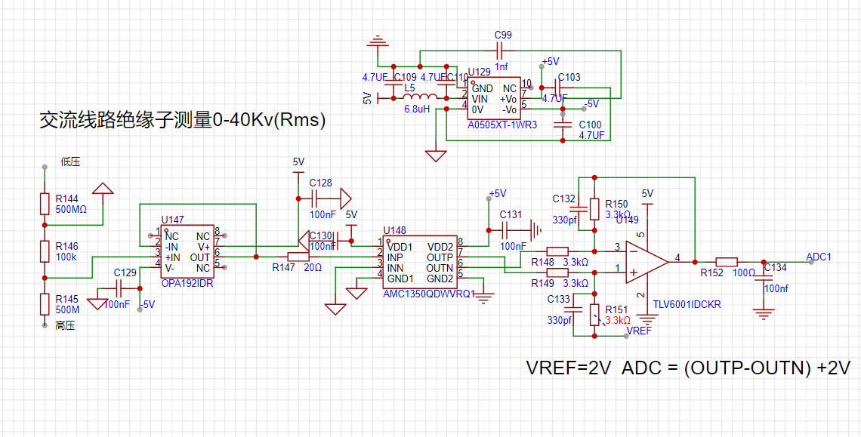Click the C128 designator text
The width and height of the screenshot is (861, 437).
321,183
